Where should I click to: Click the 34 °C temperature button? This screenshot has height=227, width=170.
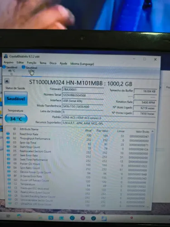(16, 118)
